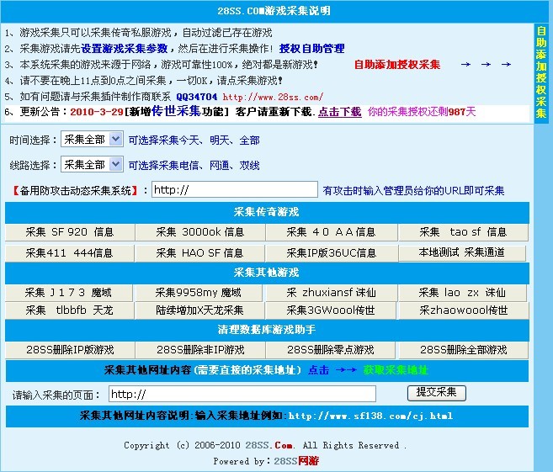Click 采集IP版36UC信息 button
The height and width of the screenshot is (472, 553).
331,253
